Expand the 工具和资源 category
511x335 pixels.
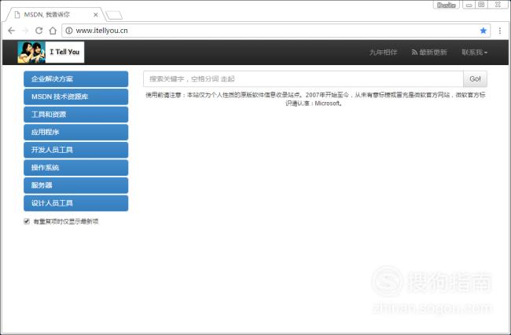click(x=76, y=115)
